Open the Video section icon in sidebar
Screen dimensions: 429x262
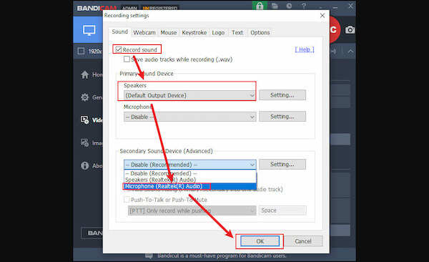tap(84, 120)
